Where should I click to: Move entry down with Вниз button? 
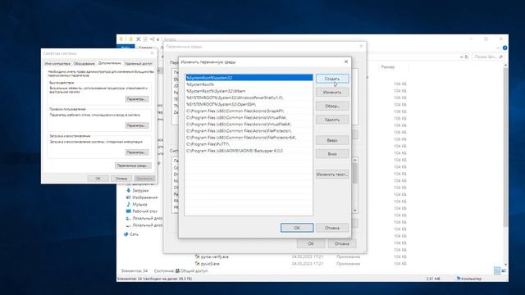332,154
